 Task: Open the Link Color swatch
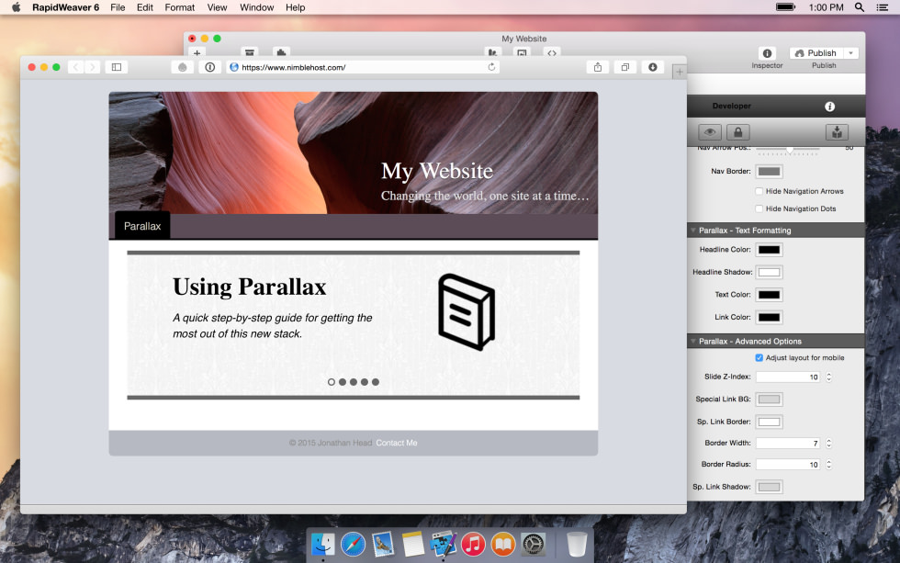pos(770,317)
